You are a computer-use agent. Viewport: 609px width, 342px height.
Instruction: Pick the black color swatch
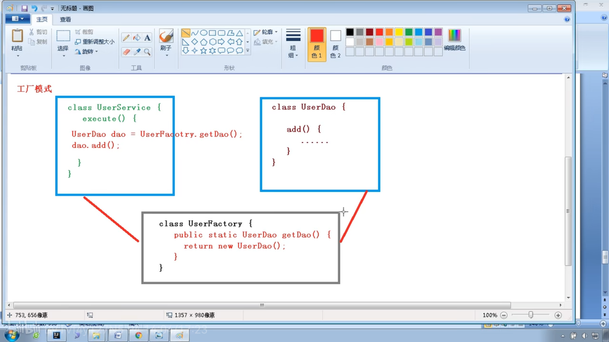coord(350,32)
